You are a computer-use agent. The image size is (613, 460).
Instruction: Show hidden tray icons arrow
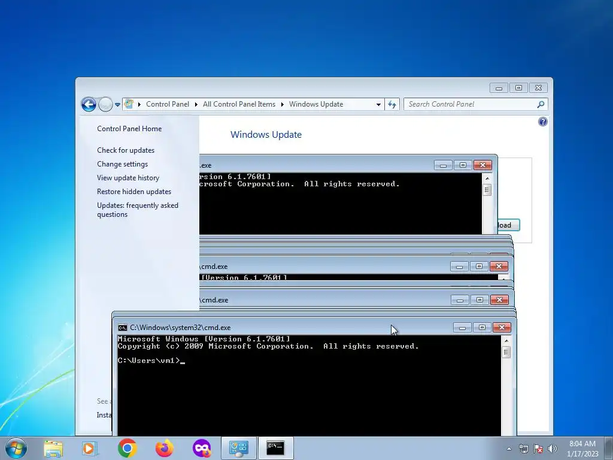[x=509, y=449]
